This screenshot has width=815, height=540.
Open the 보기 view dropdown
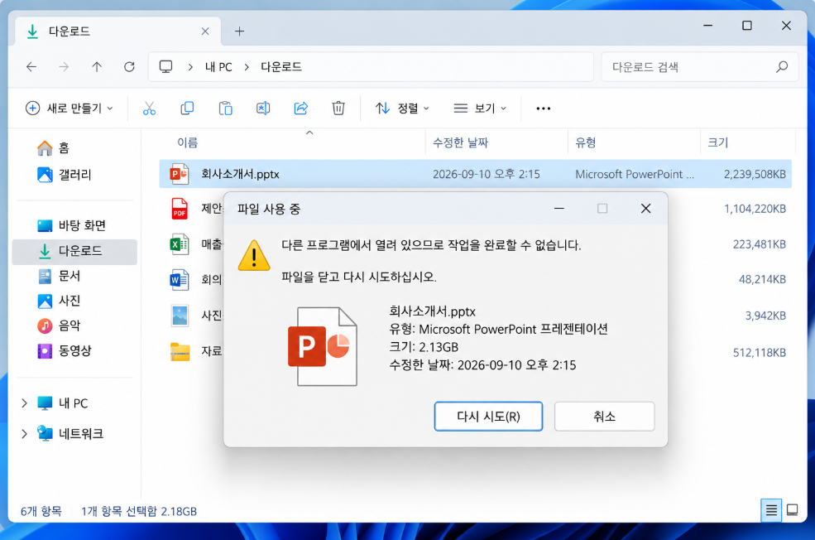point(480,108)
